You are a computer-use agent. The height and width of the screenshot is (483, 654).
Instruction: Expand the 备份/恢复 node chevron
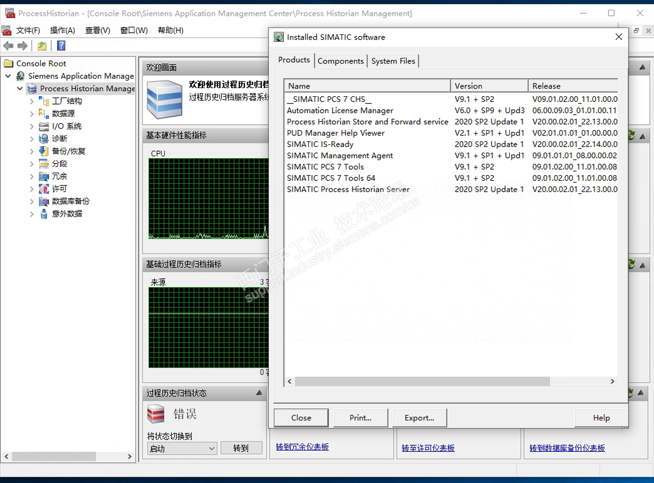click(x=32, y=152)
